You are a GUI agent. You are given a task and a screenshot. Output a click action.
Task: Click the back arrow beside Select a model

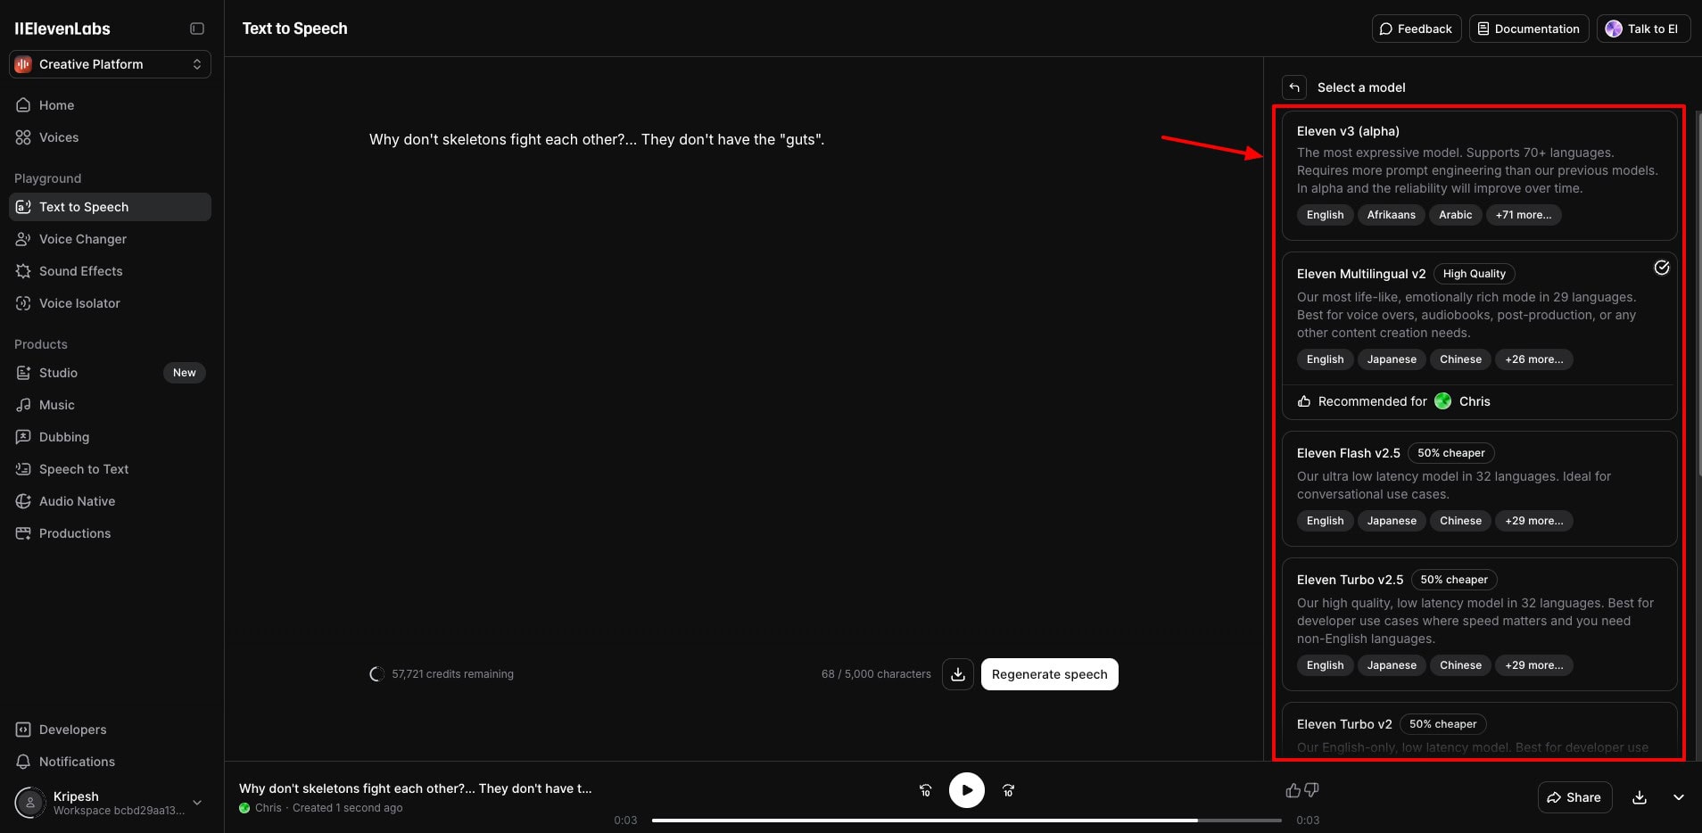pyautogui.click(x=1293, y=87)
